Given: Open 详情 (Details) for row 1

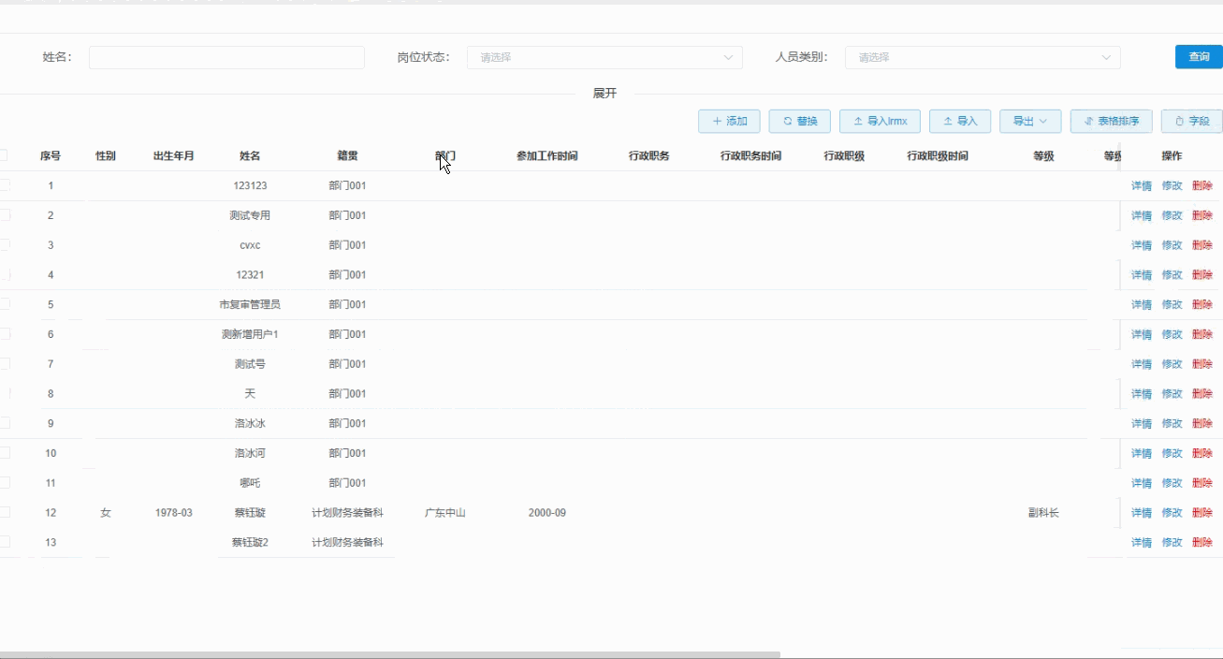Looking at the screenshot, I should (x=1141, y=185).
